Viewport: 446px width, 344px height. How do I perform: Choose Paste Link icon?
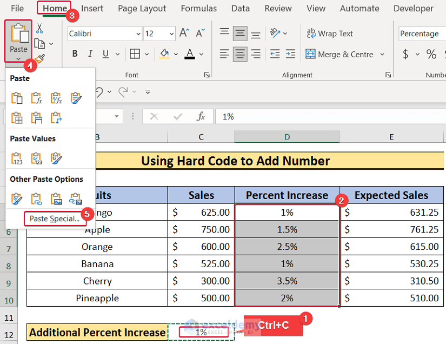[36, 199]
